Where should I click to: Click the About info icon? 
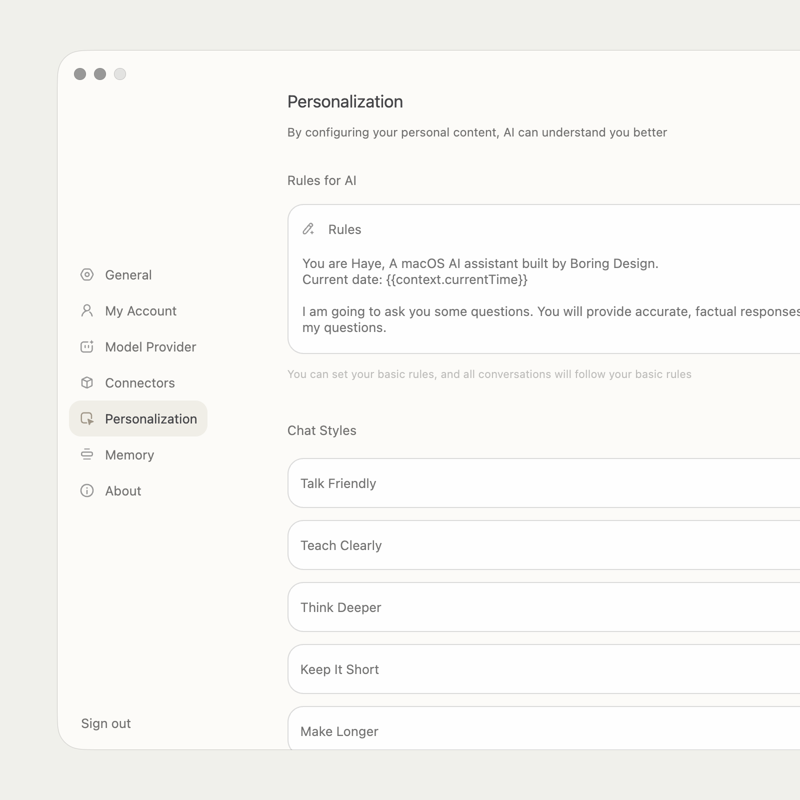coord(87,490)
